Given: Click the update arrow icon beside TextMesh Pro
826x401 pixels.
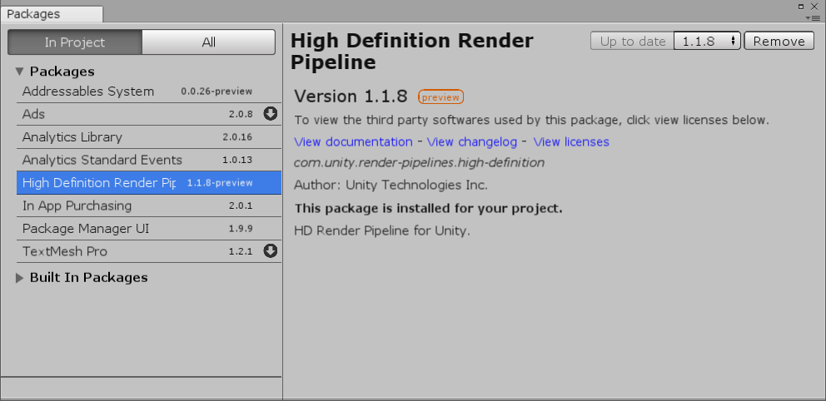Looking at the screenshot, I should click(270, 251).
